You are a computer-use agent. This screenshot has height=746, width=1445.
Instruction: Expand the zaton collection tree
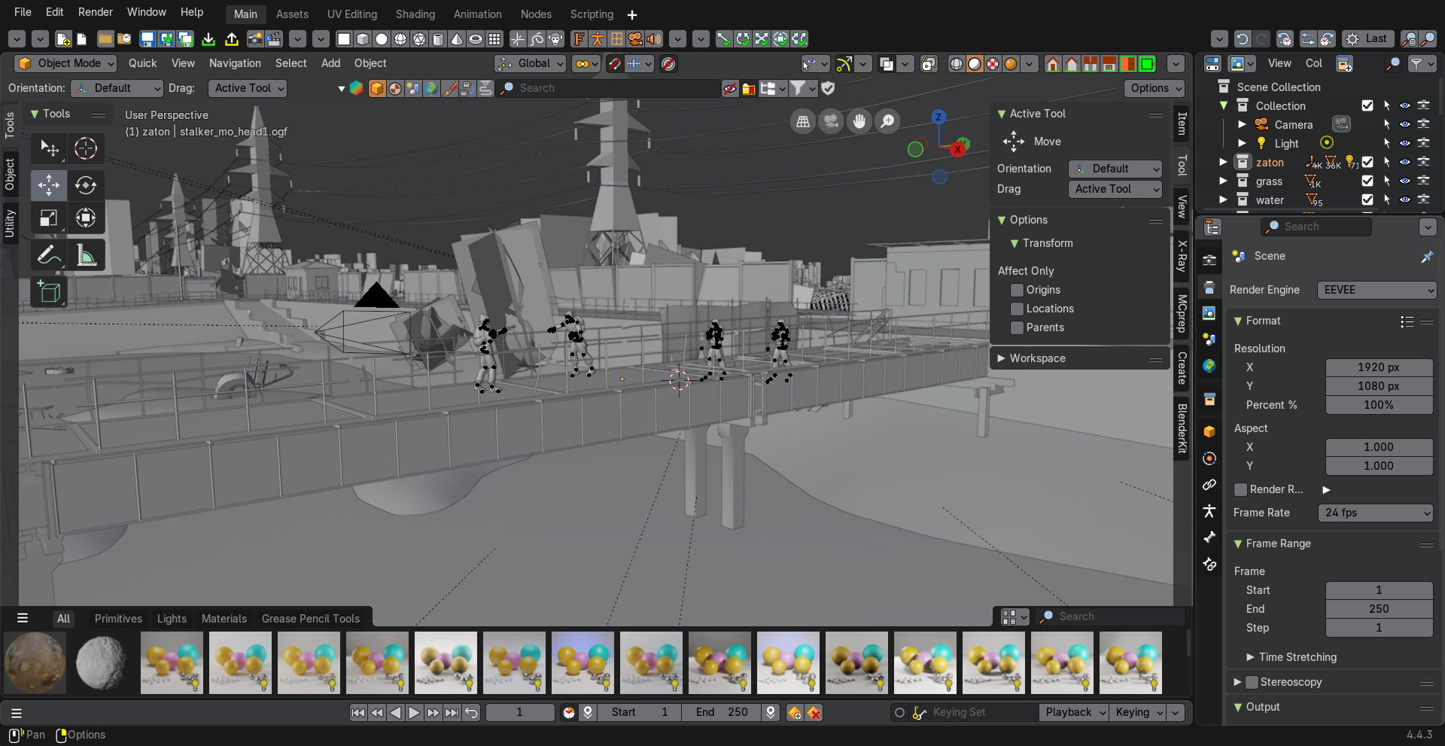click(1223, 163)
